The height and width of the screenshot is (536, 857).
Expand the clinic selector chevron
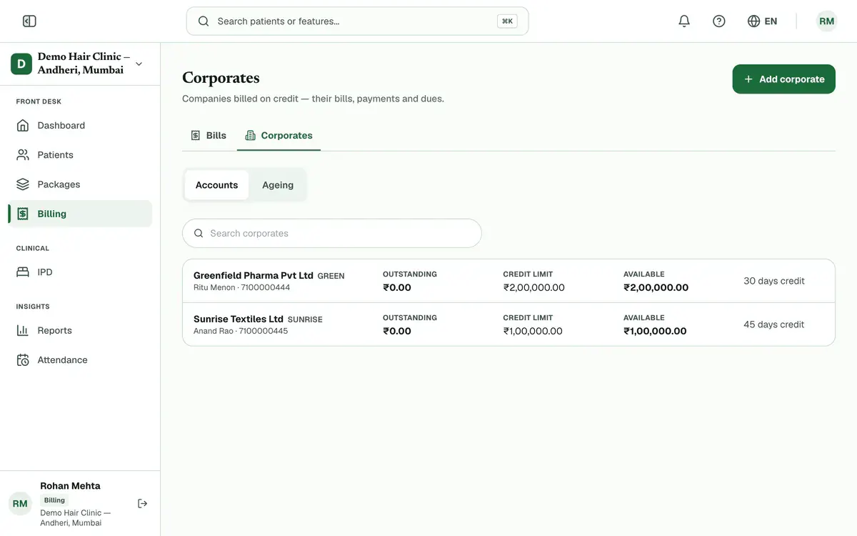(x=139, y=64)
